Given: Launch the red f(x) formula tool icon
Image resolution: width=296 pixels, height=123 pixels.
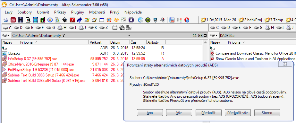Looking at the screenshot, I should point(13,20).
